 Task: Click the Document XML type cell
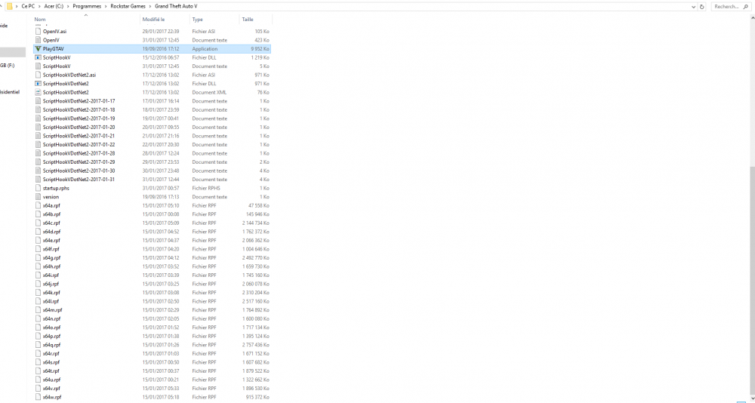(208, 92)
